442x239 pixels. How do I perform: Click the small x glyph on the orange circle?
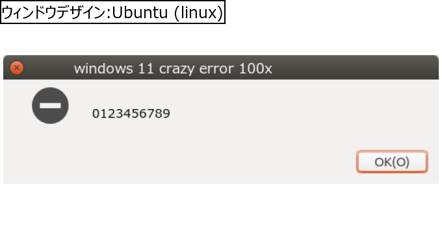(17, 68)
